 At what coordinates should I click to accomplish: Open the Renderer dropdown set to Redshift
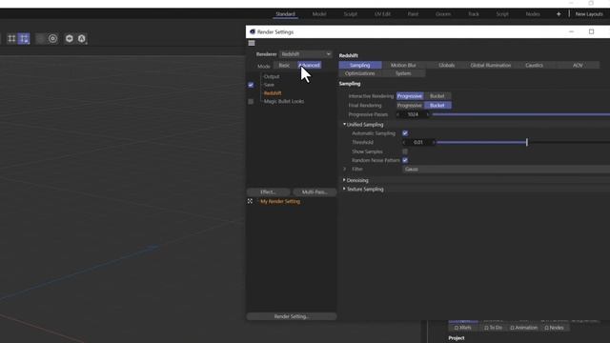pos(306,54)
